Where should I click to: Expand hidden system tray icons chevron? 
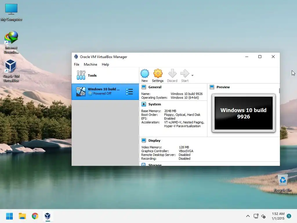click(248, 216)
